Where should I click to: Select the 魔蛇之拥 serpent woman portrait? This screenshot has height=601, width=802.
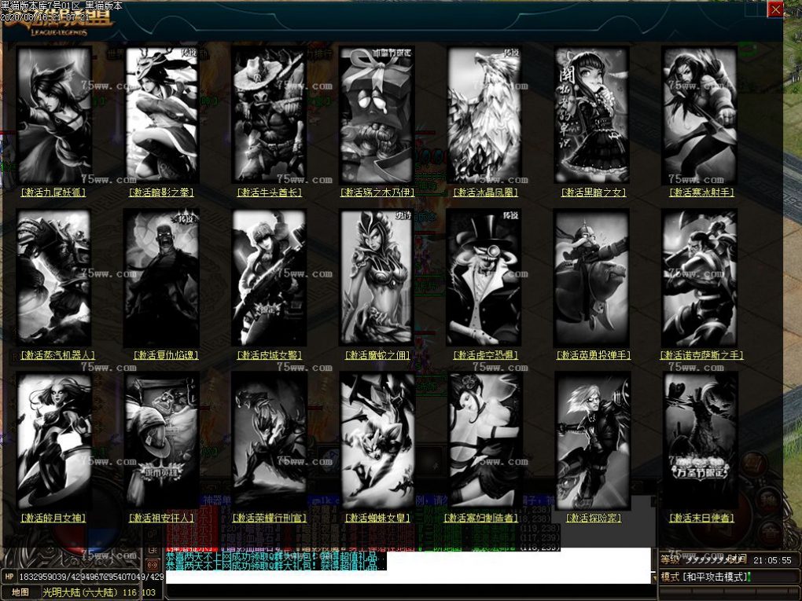377,278
